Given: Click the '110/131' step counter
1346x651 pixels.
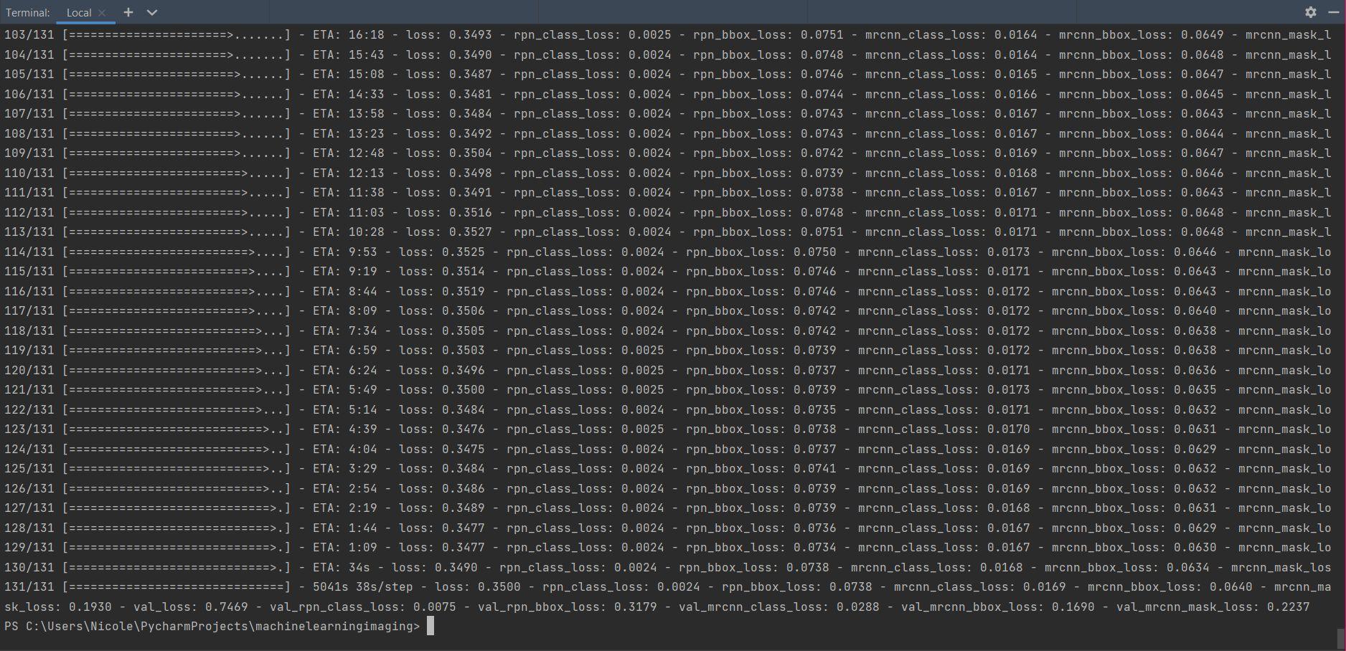Looking at the screenshot, I should pyautogui.click(x=29, y=173).
